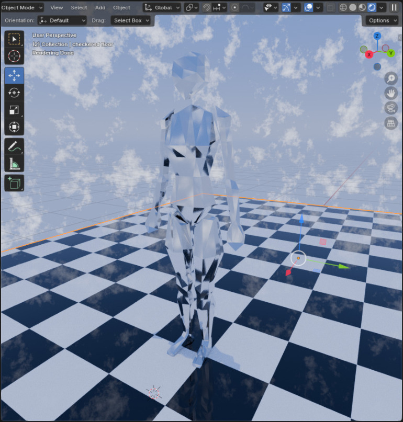The height and width of the screenshot is (422, 403).
Task: Toggle proportional editing button
Action: (x=234, y=7)
